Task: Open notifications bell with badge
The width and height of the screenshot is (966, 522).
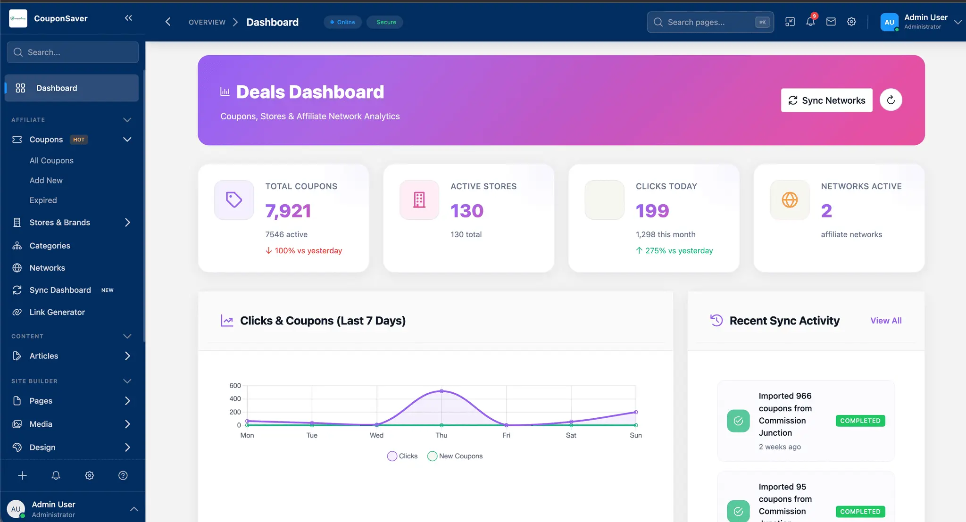Action: click(811, 21)
